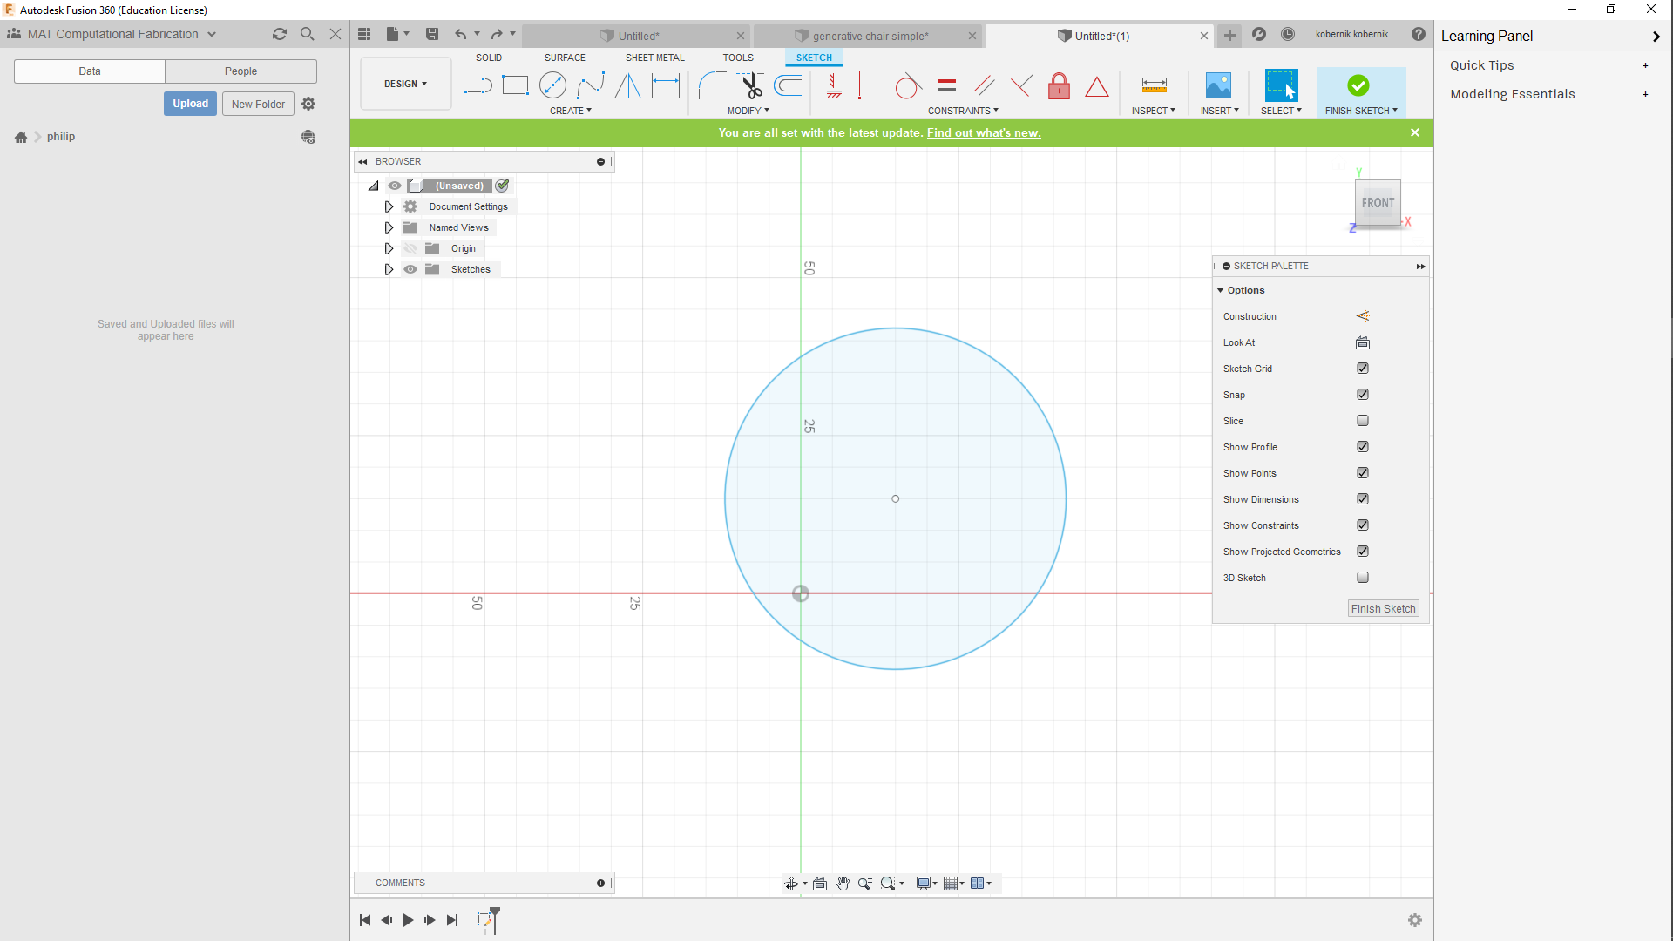Open the Finish Sketch dropdown arrow
The width and height of the screenshot is (1673, 941).
pos(1395,111)
